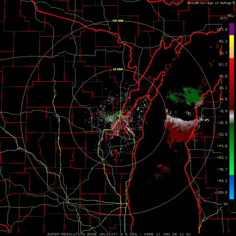Select the -94.2 legend value
The height and width of the screenshot is (236, 236).
point(222,181)
